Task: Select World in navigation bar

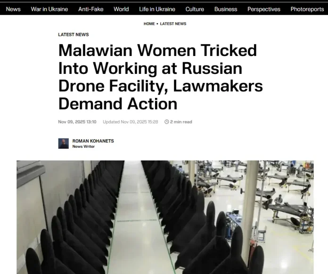Action: coord(121,9)
